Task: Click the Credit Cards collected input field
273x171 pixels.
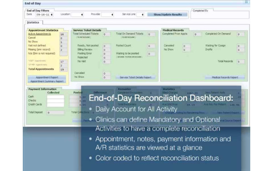Action: click(56, 105)
